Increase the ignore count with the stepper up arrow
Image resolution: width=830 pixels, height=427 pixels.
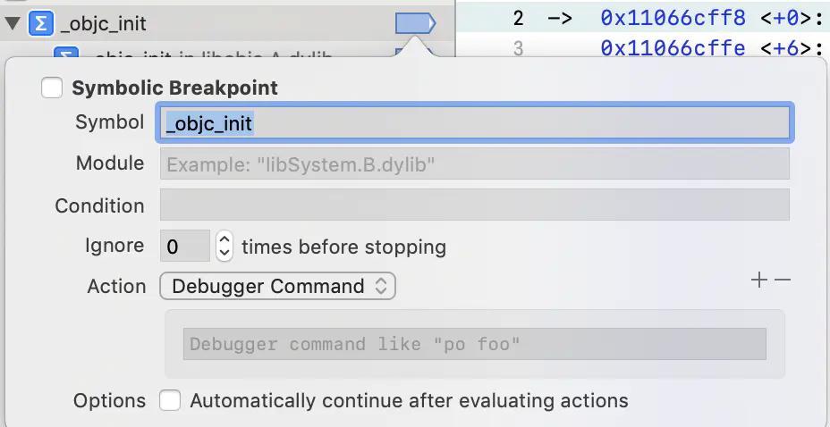[x=224, y=239]
